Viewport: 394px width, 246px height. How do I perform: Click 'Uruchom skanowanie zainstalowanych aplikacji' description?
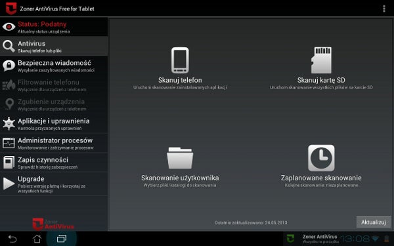click(x=180, y=88)
